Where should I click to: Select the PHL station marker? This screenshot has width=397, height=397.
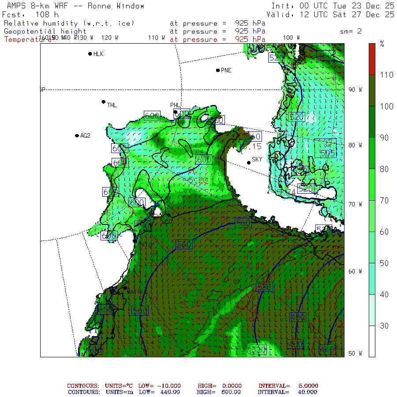pos(176,112)
